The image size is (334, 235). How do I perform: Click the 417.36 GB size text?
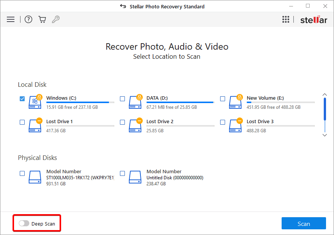(56, 131)
